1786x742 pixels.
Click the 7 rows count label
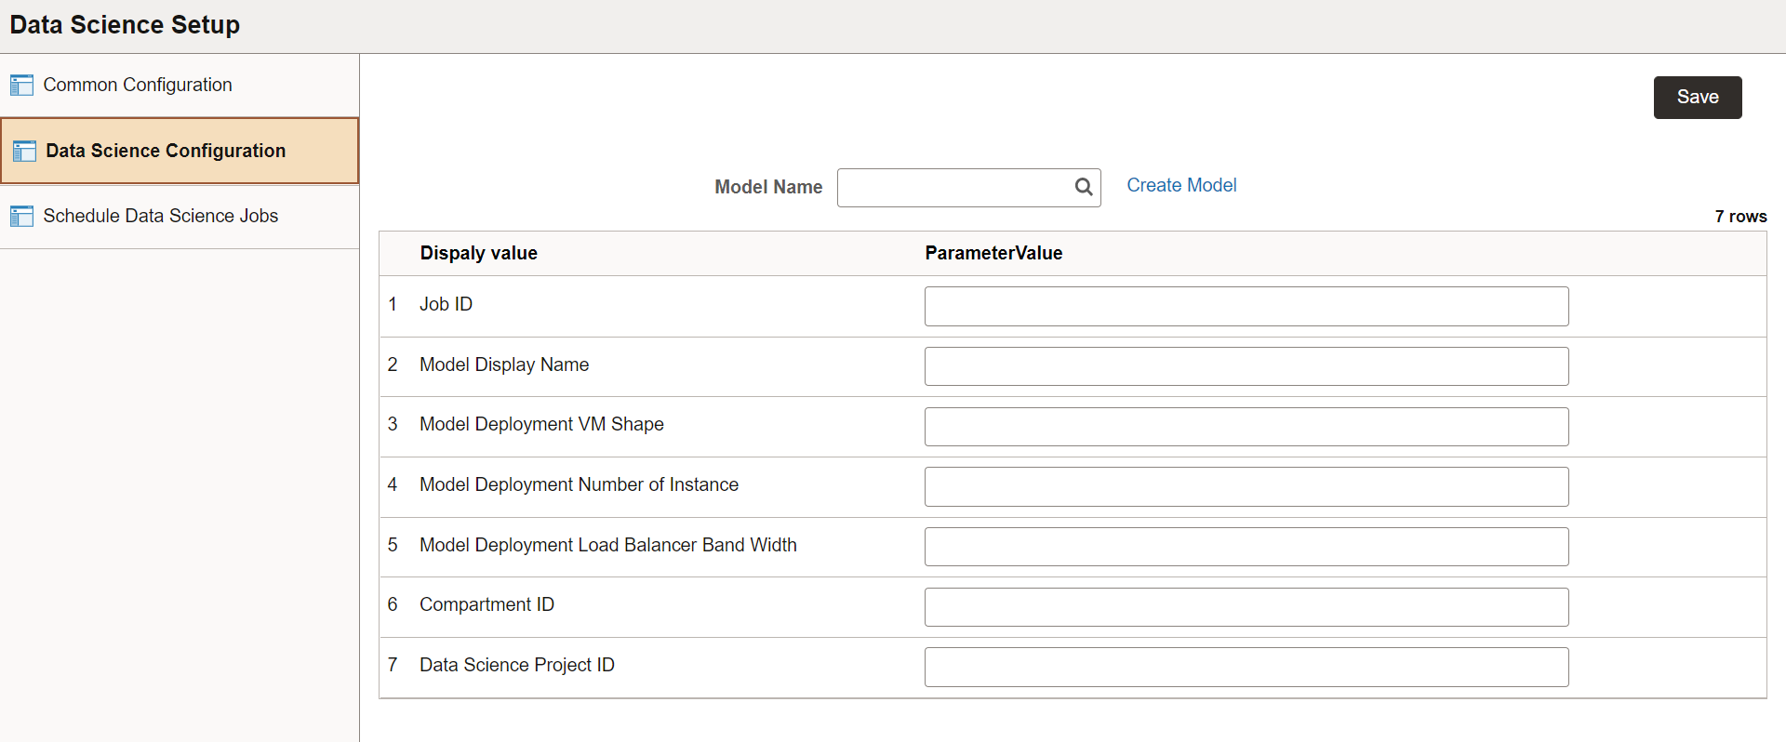1740,217
